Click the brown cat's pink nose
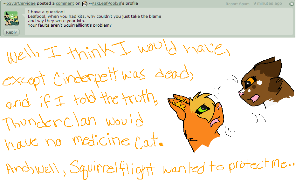The width and height of the screenshot is (296, 182). (241, 93)
